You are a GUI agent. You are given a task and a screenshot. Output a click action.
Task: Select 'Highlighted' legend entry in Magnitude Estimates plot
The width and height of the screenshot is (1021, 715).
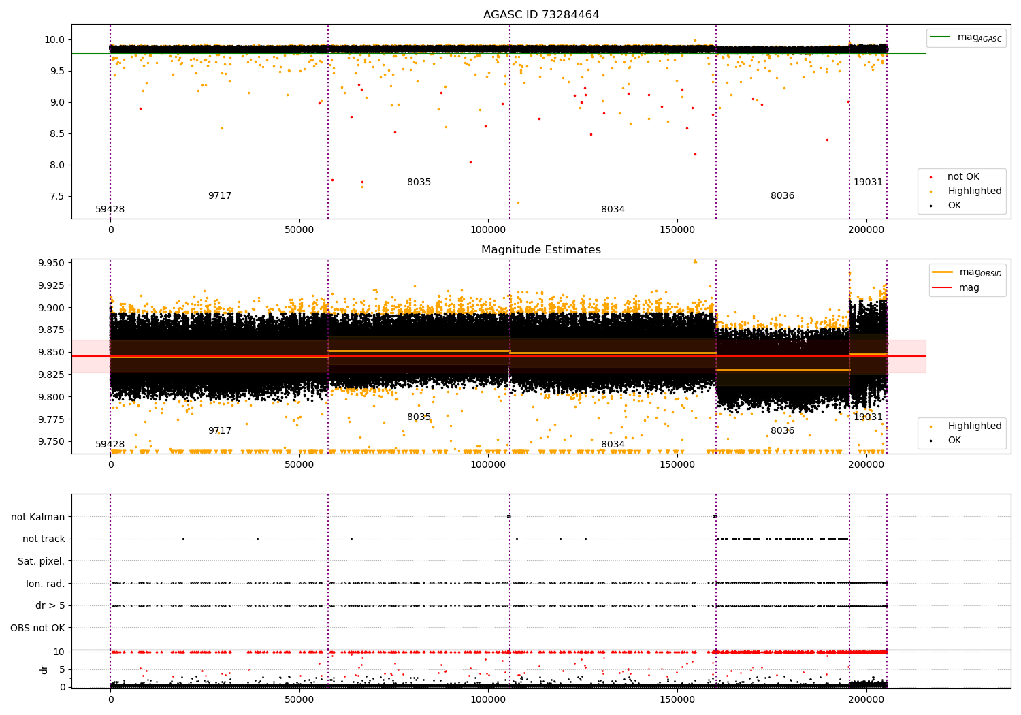tap(975, 426)
